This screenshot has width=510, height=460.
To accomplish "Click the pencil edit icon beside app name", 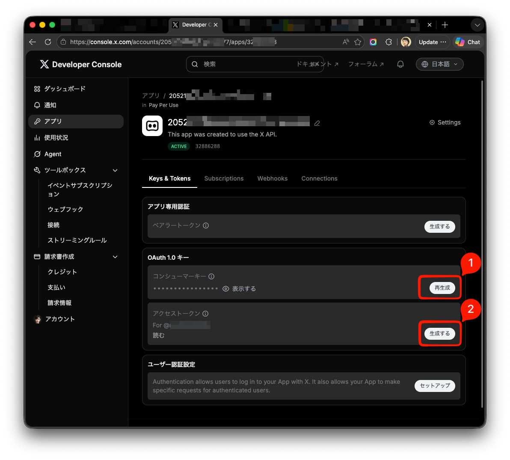I will (317, 123).
